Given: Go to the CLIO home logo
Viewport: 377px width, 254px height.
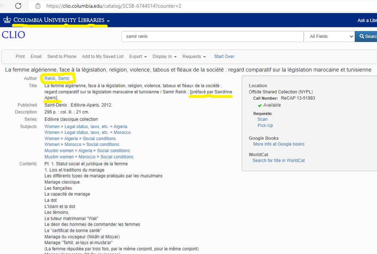Looking at the screenshot, I should pyautogui.click(x=13, y=35).
